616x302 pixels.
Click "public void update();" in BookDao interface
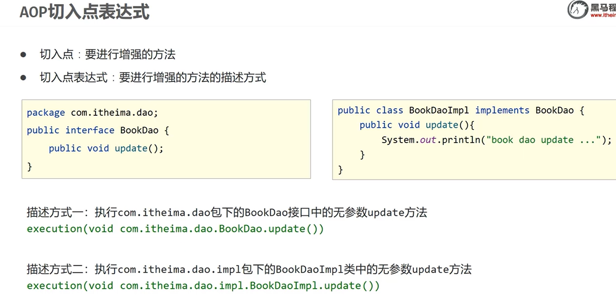106,148
